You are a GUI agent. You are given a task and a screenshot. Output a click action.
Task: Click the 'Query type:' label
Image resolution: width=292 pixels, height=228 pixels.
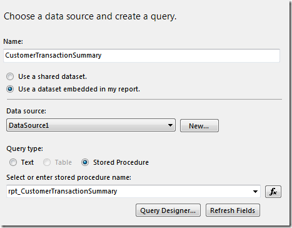(x=25, y=148)
